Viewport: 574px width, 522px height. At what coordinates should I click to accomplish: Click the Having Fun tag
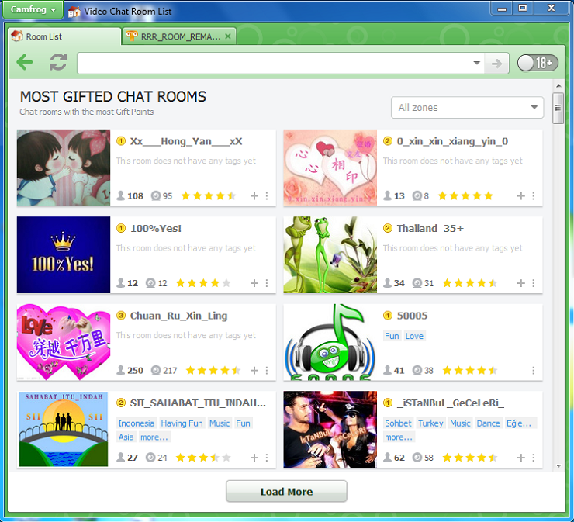click(x=182, y=423)
